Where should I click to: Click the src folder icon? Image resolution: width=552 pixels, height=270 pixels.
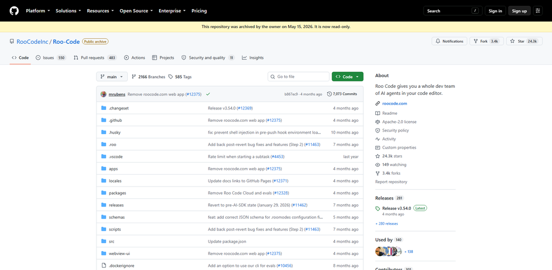pyautogui.click(x=103, y=241)
